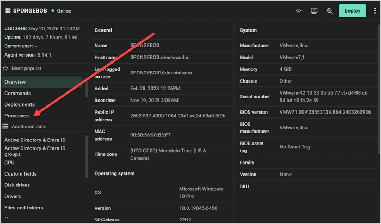Open Commands in the sidebar
This screenshot has height=224, width=381.
point(17,93)
